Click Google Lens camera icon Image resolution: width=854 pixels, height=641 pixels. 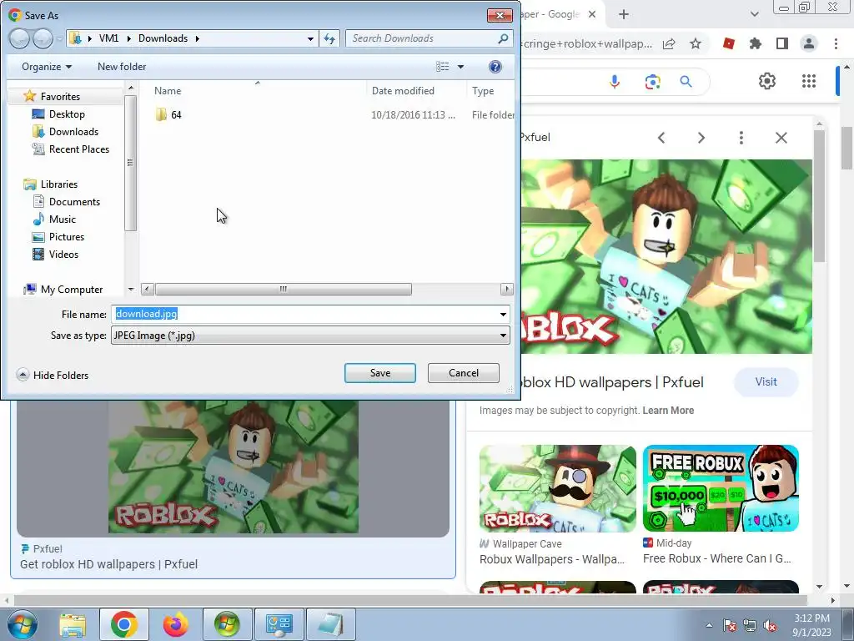coord(652,82)
